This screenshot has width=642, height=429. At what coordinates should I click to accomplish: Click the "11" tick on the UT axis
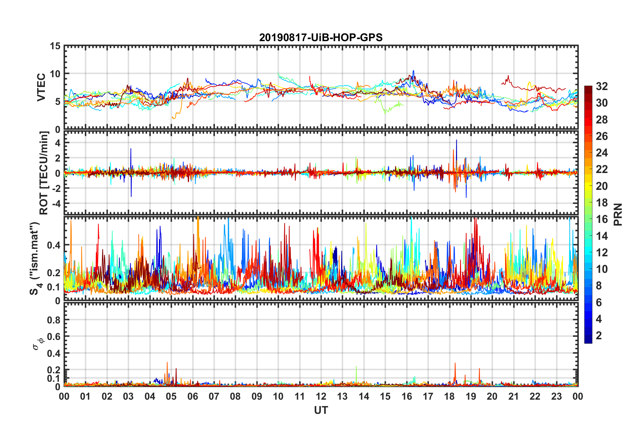[x=300, y=396]
